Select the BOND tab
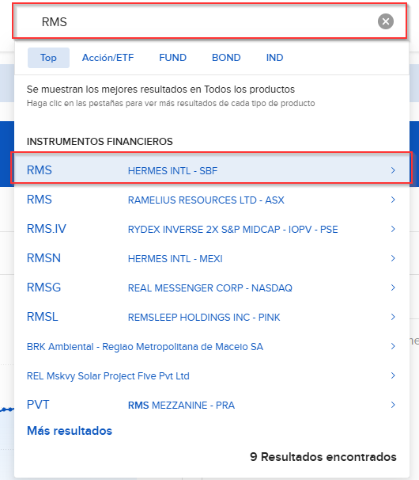The width and height of the screenshot is (419, 480). (x=226, y=58)
